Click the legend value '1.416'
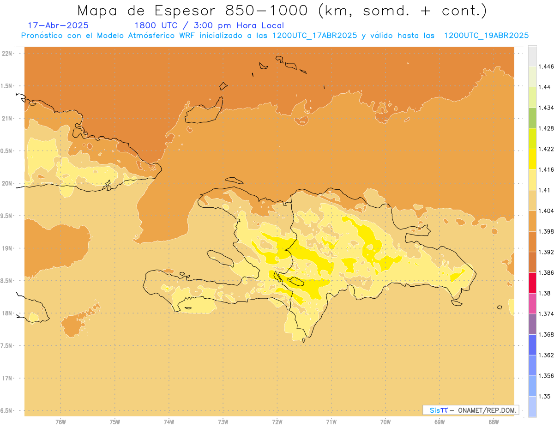This screenshot has height=428, width=554. [x=547, y=169]
